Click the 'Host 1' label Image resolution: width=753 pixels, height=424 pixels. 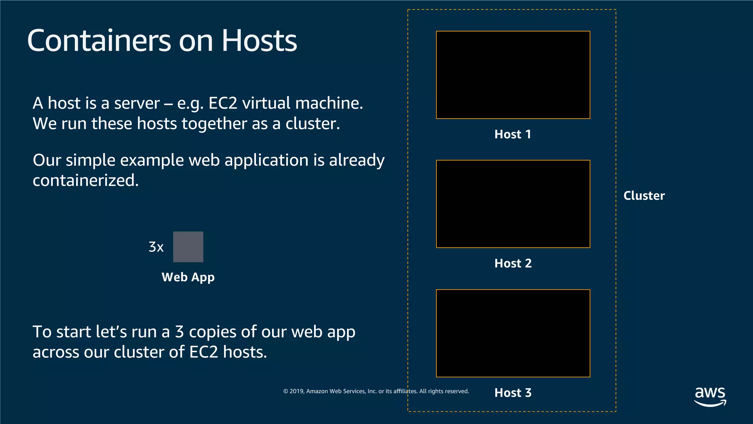click(x=513, y=134)
